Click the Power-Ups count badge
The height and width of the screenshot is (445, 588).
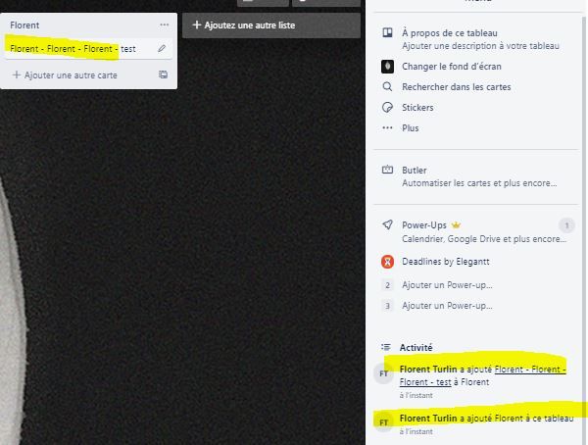(x=566, y=225)
